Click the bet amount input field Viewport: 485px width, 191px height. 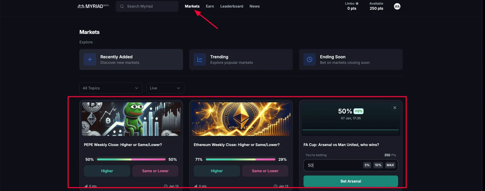click(351, 165)
